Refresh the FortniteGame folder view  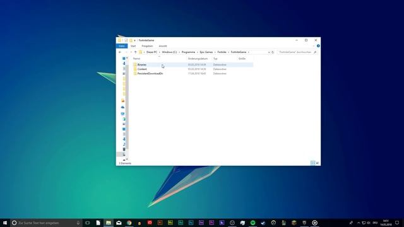[273, 52]
